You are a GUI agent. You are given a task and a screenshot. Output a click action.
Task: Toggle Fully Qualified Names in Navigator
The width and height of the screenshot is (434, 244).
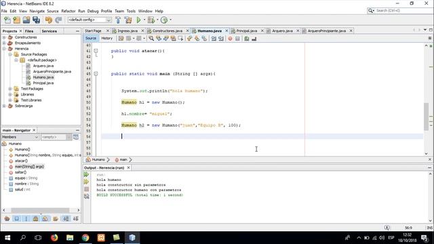(x=56, y=219)
